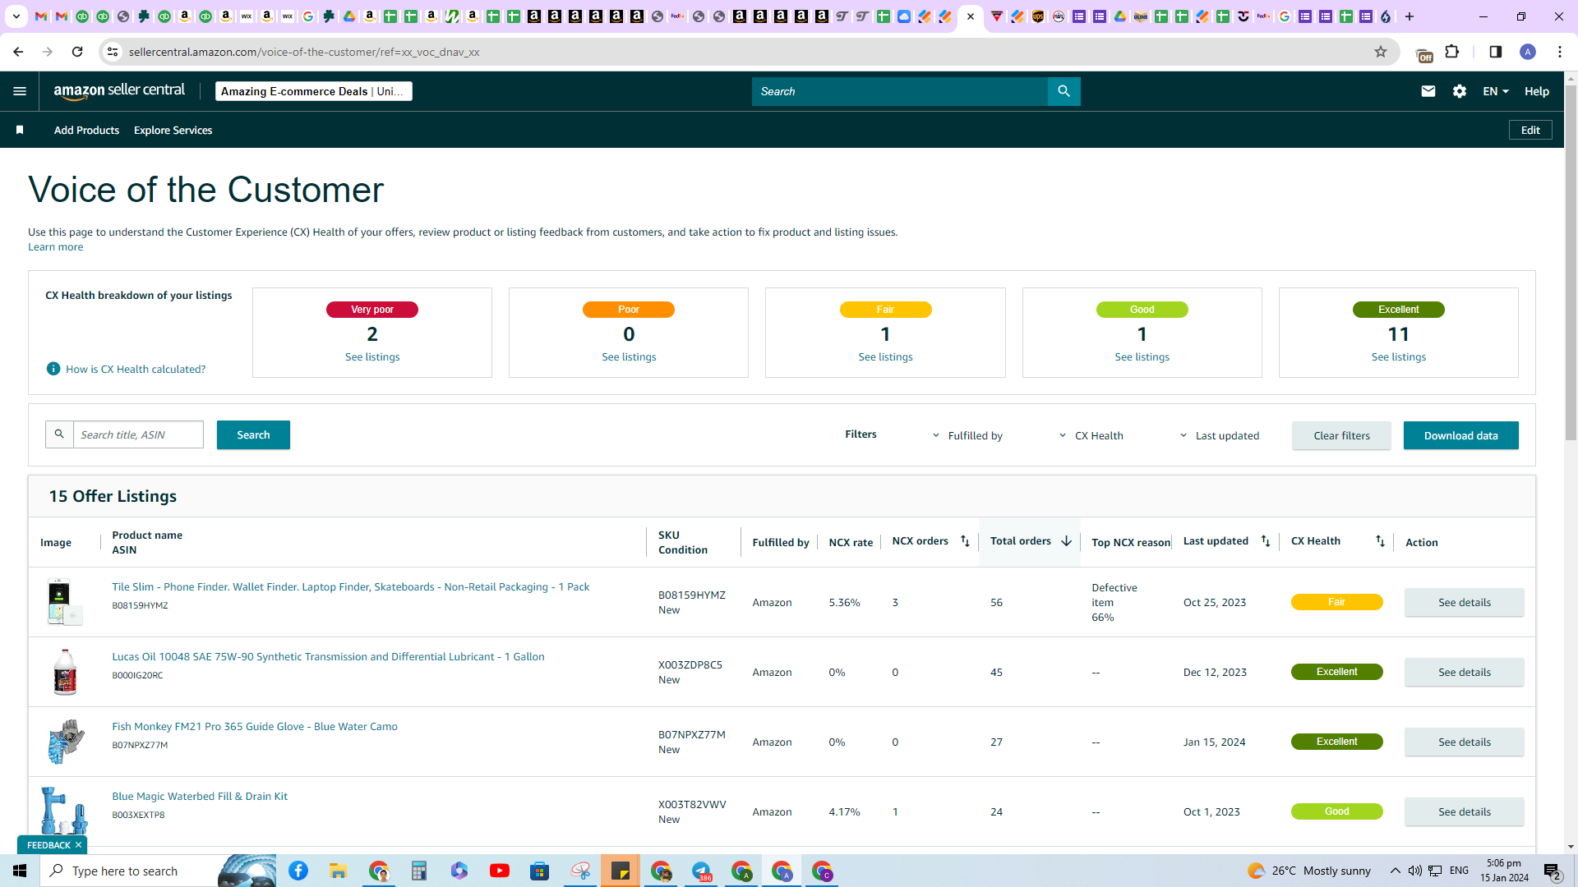Viewport: 1578px width, 887px height.
Task: Show hidden system tray icons
Action: (x=1395, y=871)
